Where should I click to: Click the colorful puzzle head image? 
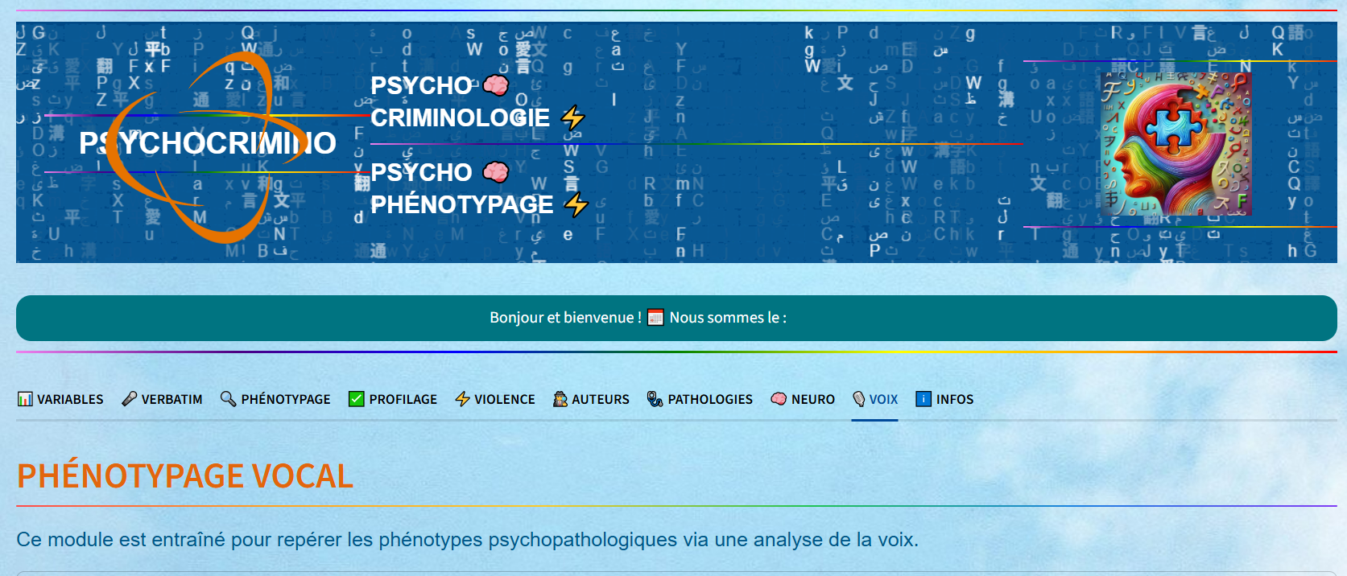(x=1176, y=143)
